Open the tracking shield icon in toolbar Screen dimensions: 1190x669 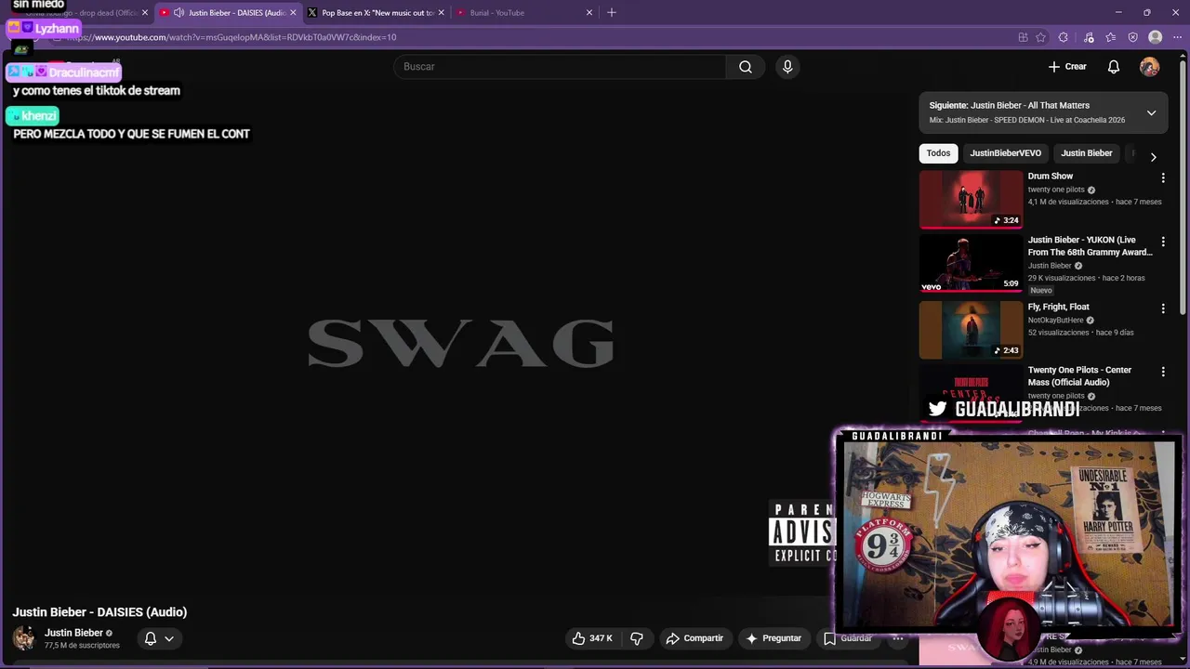coord(1132,37)
